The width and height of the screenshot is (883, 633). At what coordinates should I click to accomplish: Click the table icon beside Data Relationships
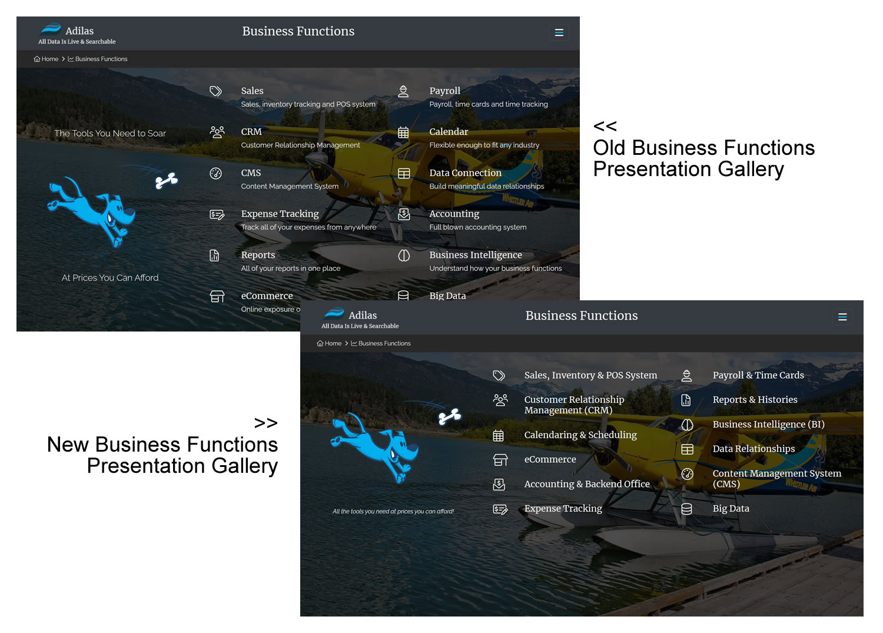tap(687, 449)
